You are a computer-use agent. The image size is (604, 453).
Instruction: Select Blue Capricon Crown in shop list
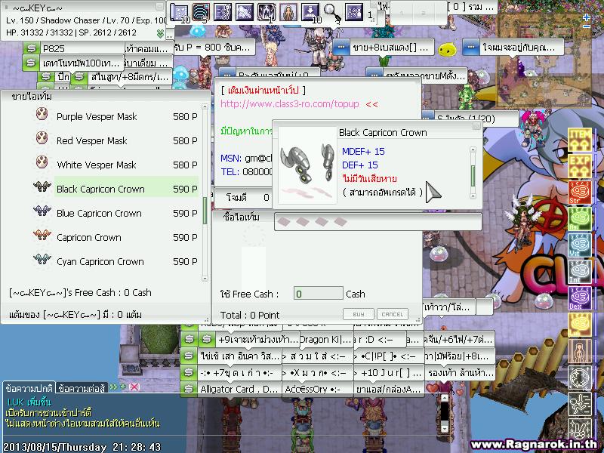coord(116,213)
